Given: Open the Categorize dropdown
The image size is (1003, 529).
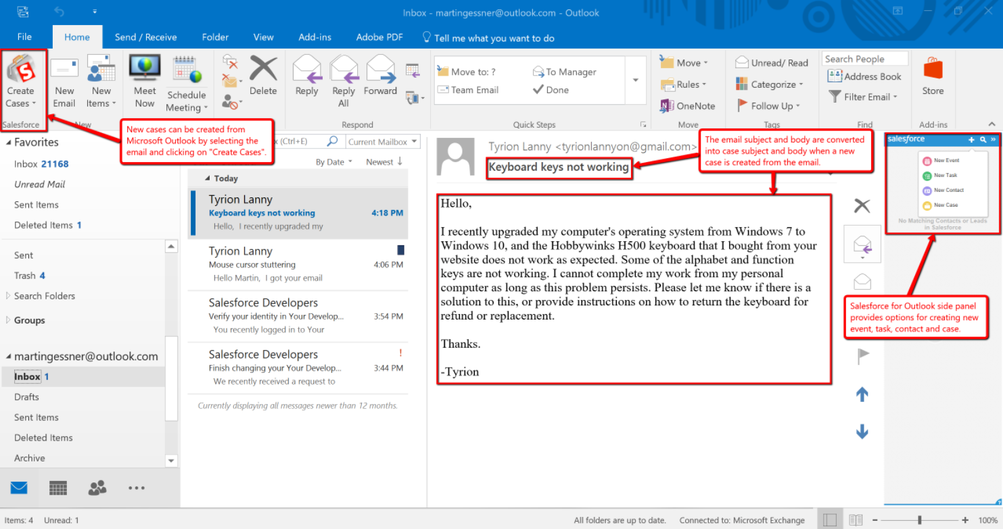Looking at the screenshot, I should tap(770, 84).
